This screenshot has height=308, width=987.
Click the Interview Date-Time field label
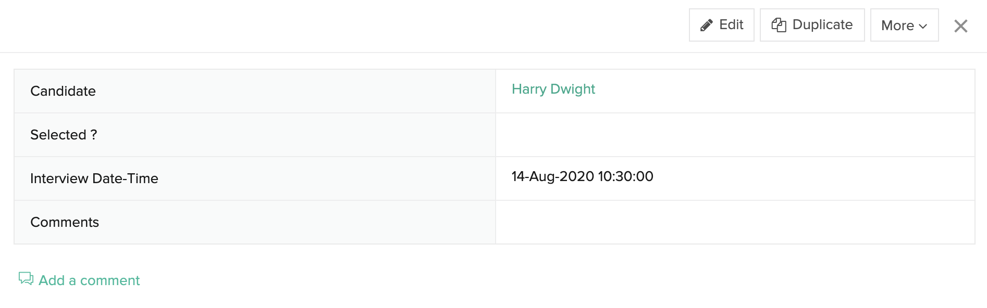[94, 178]
